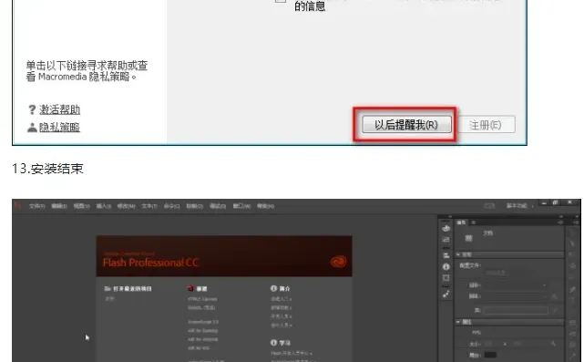584x362 pixels.
Task: Create a new AIR for Desktop document
Action: 202,331
